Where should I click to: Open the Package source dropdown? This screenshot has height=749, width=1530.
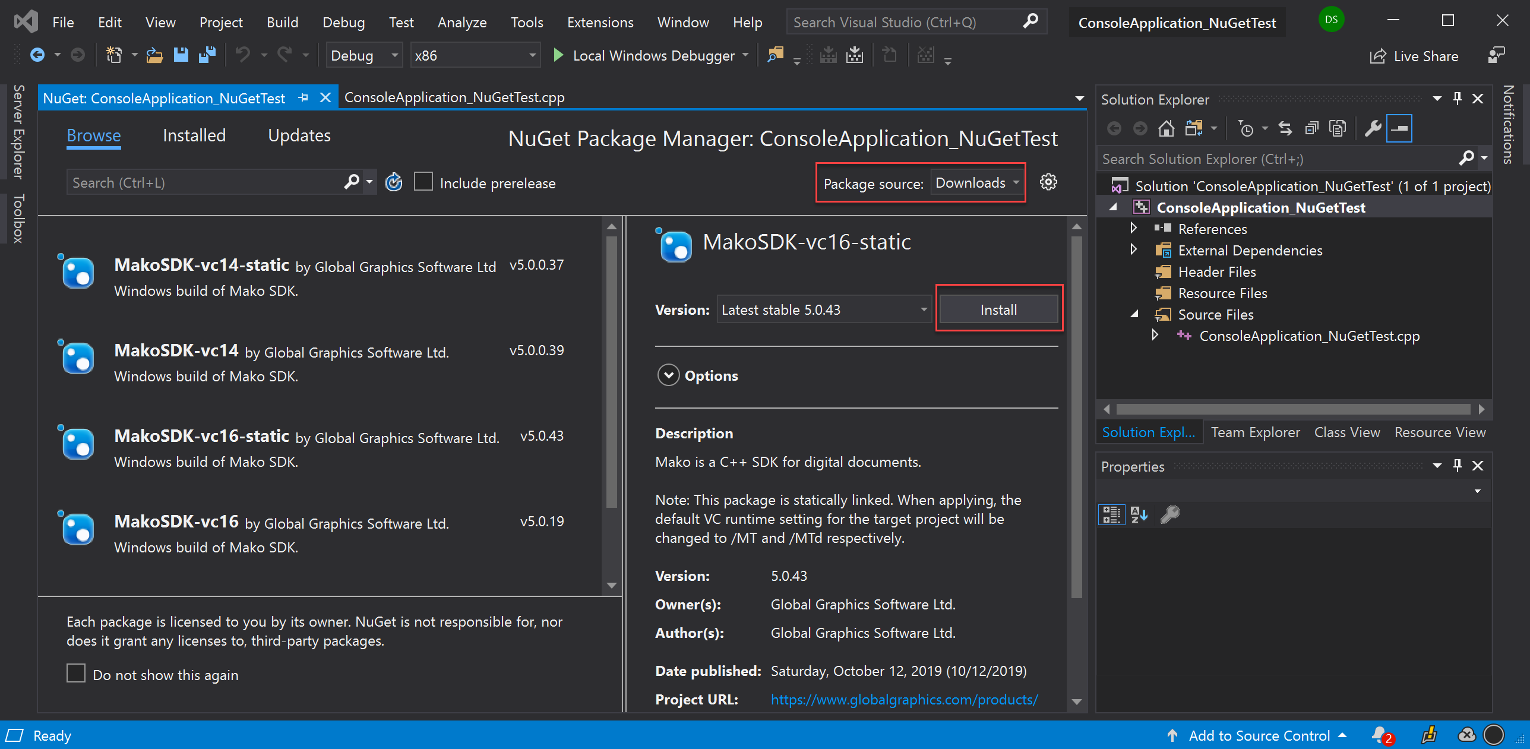[x=977, y=183]
